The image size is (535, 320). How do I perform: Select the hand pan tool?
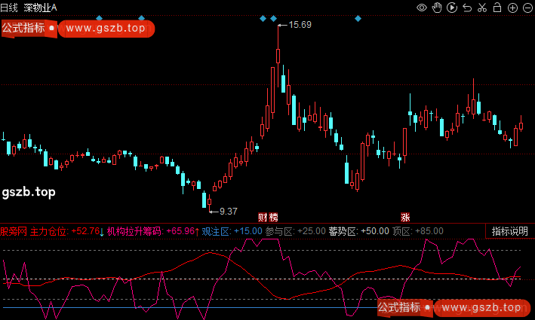tap(437, 8)
